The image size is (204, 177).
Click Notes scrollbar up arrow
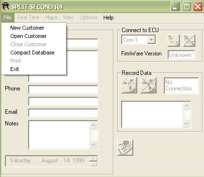pyautogui.click(x=94, y=125)
